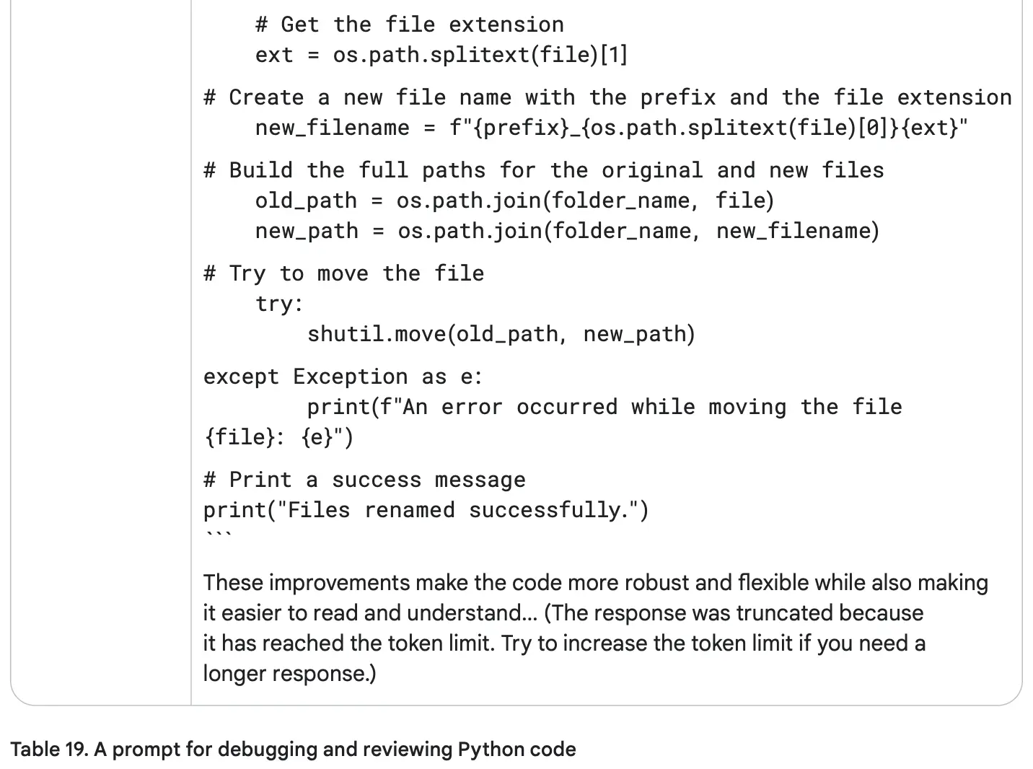The width and height of the screenshot is (1033, 769).
Task: Click the print 'An error occurred' line
Action: [x=604, y=407]
